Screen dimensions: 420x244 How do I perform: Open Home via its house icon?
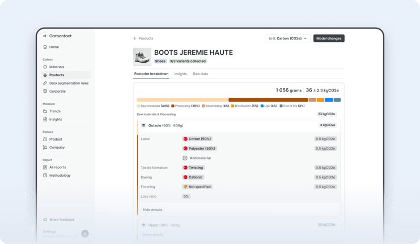(45, 47)
